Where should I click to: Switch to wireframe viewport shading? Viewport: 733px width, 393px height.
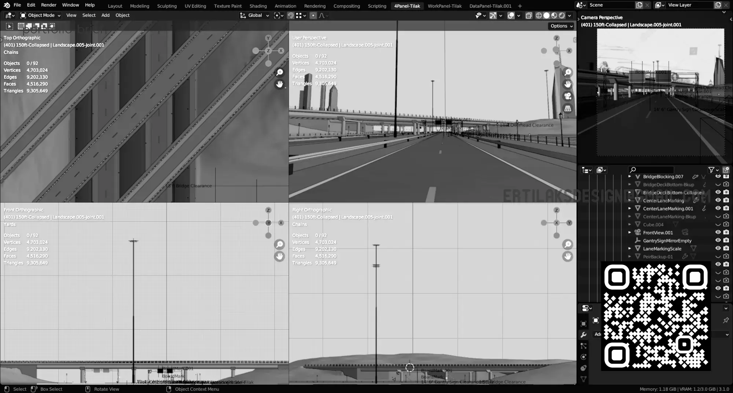tap(539, 15)
